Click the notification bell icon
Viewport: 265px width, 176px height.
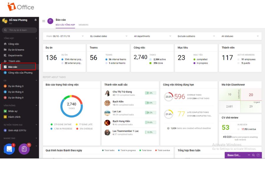click(x=36, y=20)
